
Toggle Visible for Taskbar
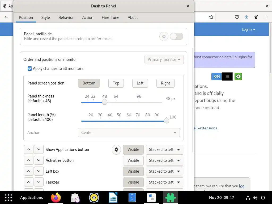(x=133, y=182)
